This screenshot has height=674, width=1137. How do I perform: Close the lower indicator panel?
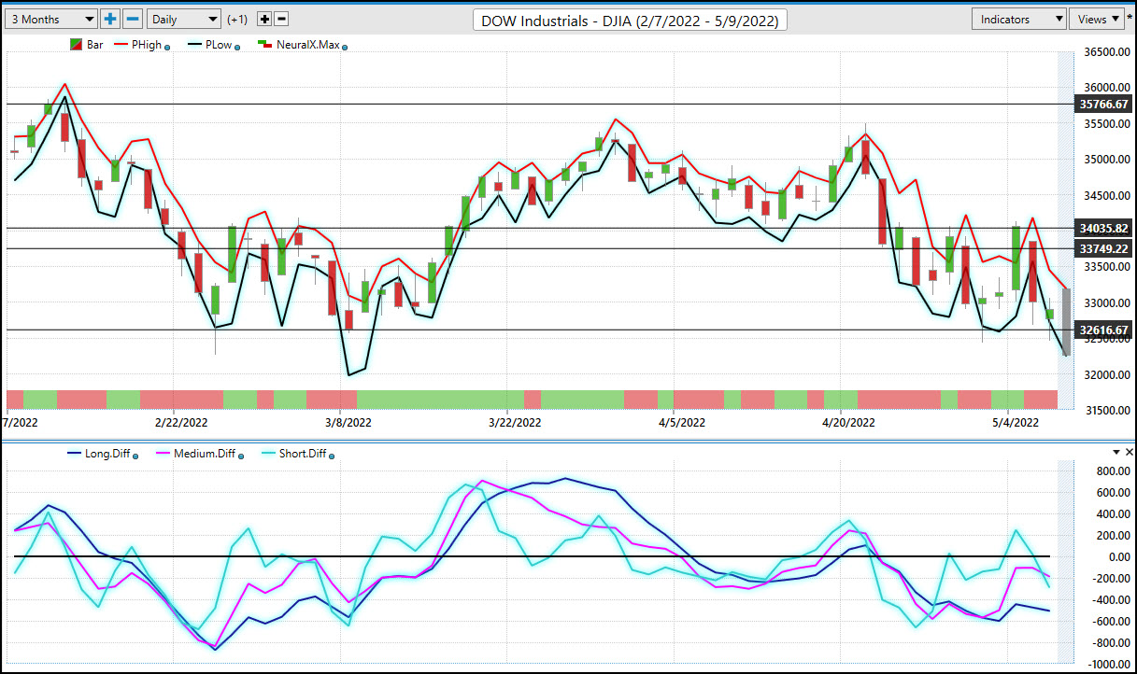1129,452
